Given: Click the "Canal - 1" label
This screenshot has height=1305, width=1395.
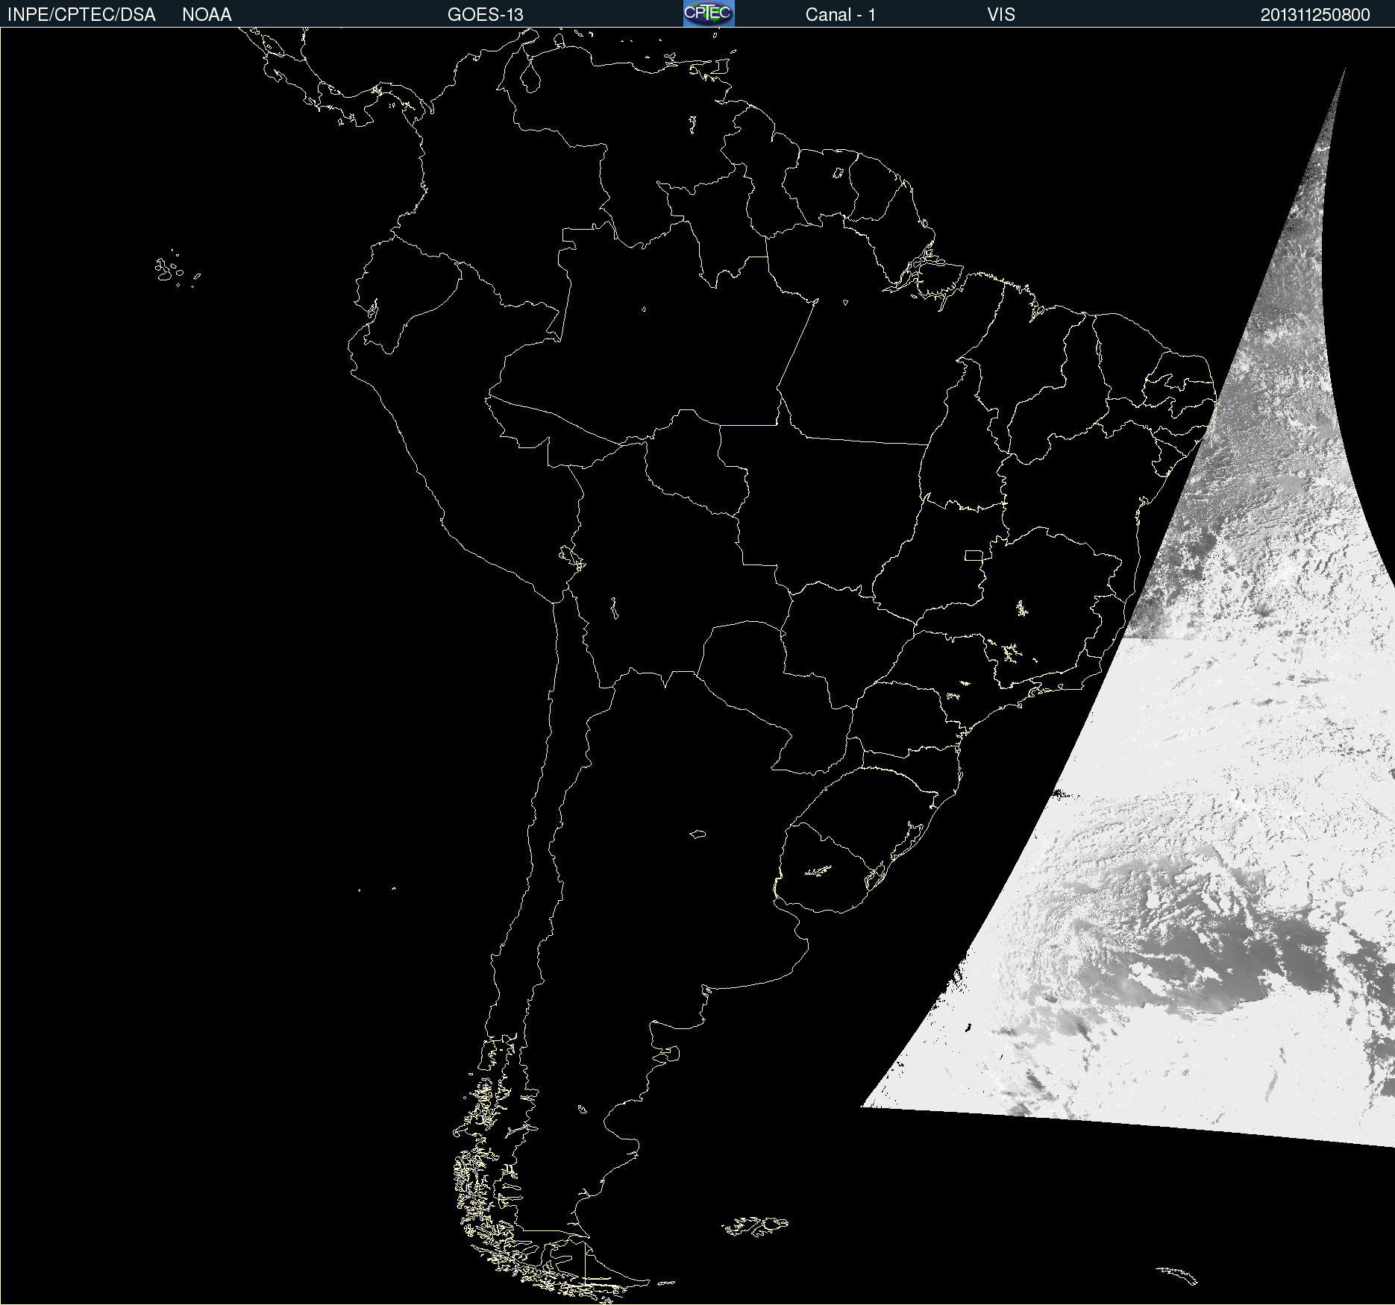Looking at the screenshot, I should tap(841, 15).
